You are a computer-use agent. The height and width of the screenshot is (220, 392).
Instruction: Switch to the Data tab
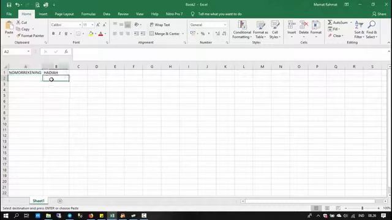[107, 14]
